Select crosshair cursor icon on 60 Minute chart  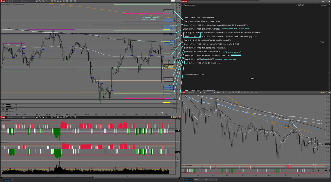(x=49, y=1)
